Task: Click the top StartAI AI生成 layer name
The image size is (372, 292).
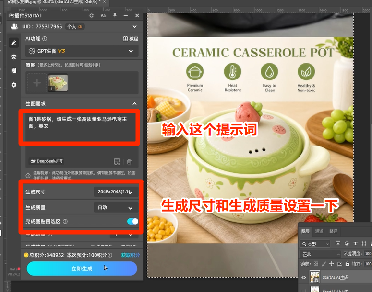Action: (x=335, y=277)
